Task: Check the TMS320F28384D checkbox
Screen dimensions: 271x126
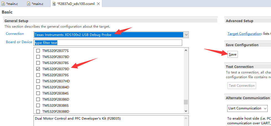Action: (x=38, y=87)
